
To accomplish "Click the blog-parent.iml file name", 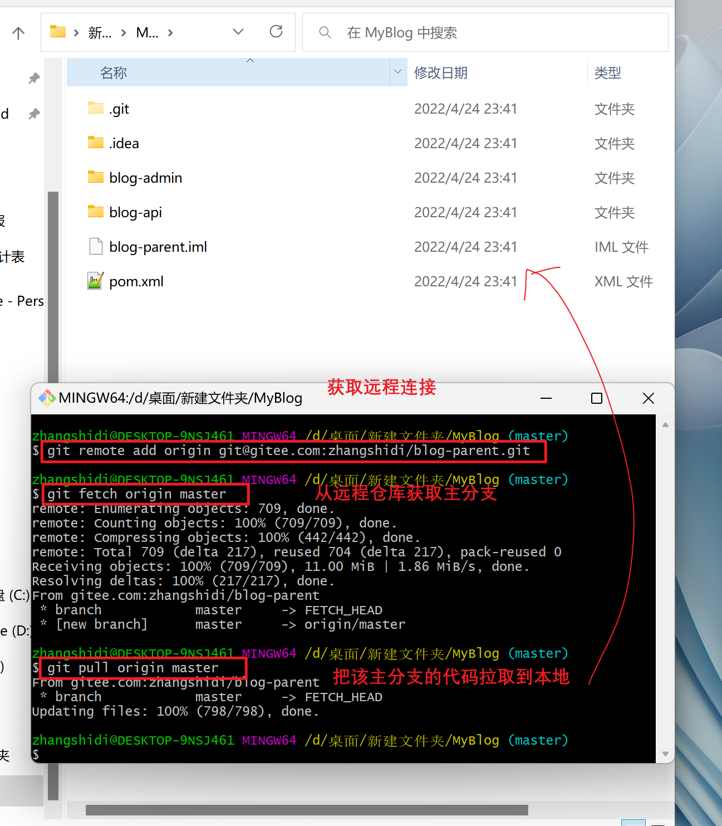I will [x=158, y=247].
